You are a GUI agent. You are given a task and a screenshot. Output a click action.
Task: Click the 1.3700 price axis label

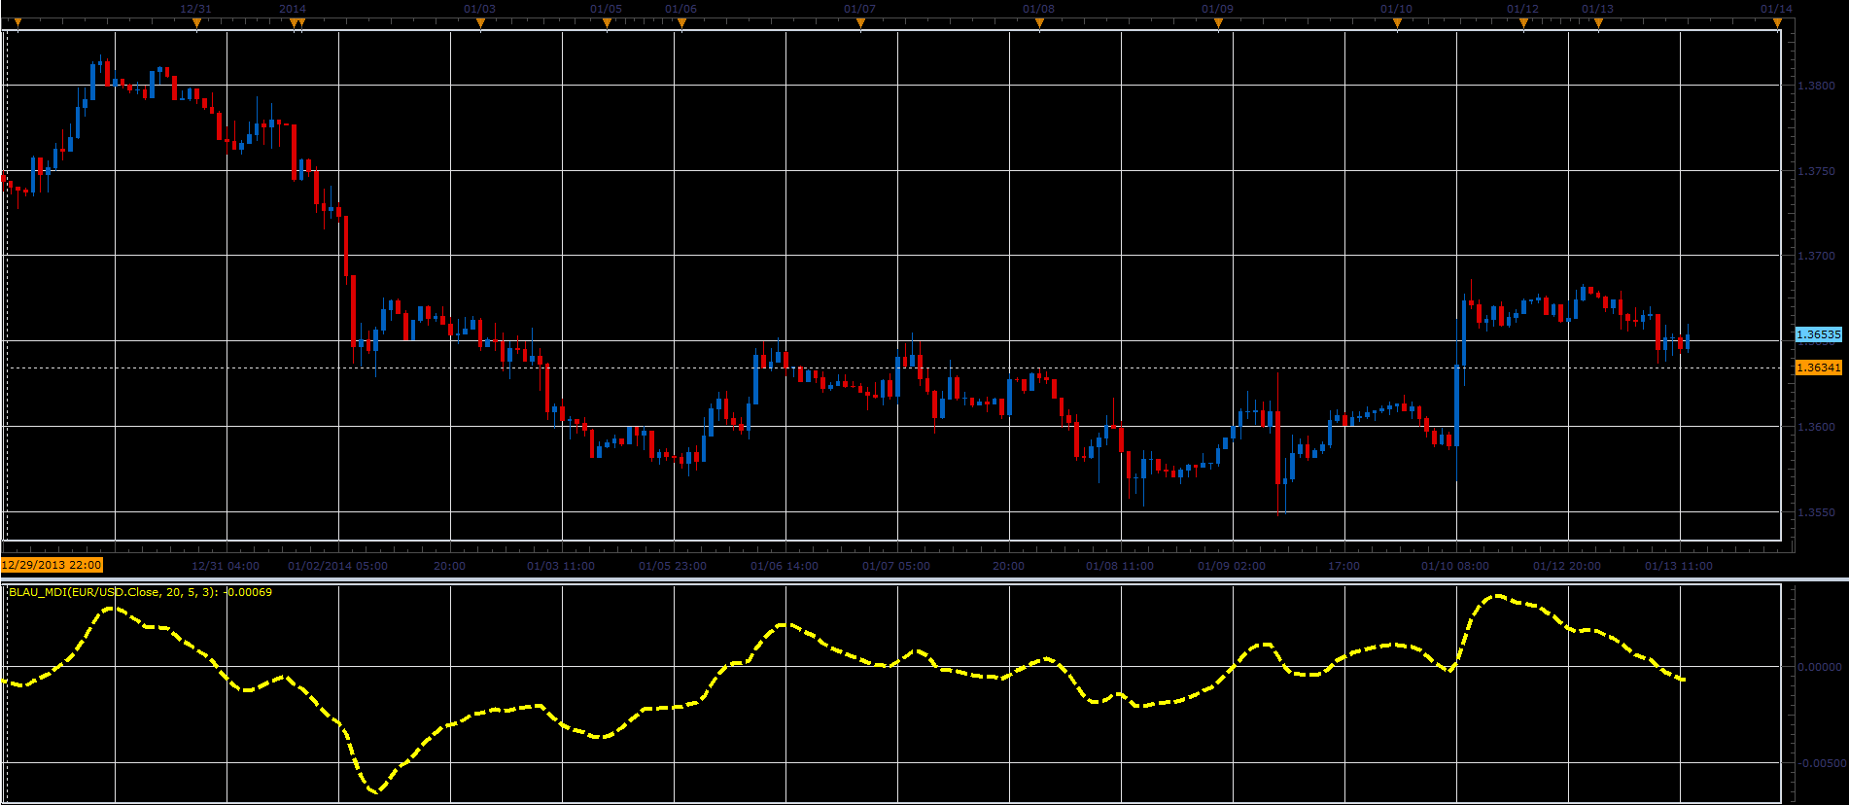[x=1816, y=256]
